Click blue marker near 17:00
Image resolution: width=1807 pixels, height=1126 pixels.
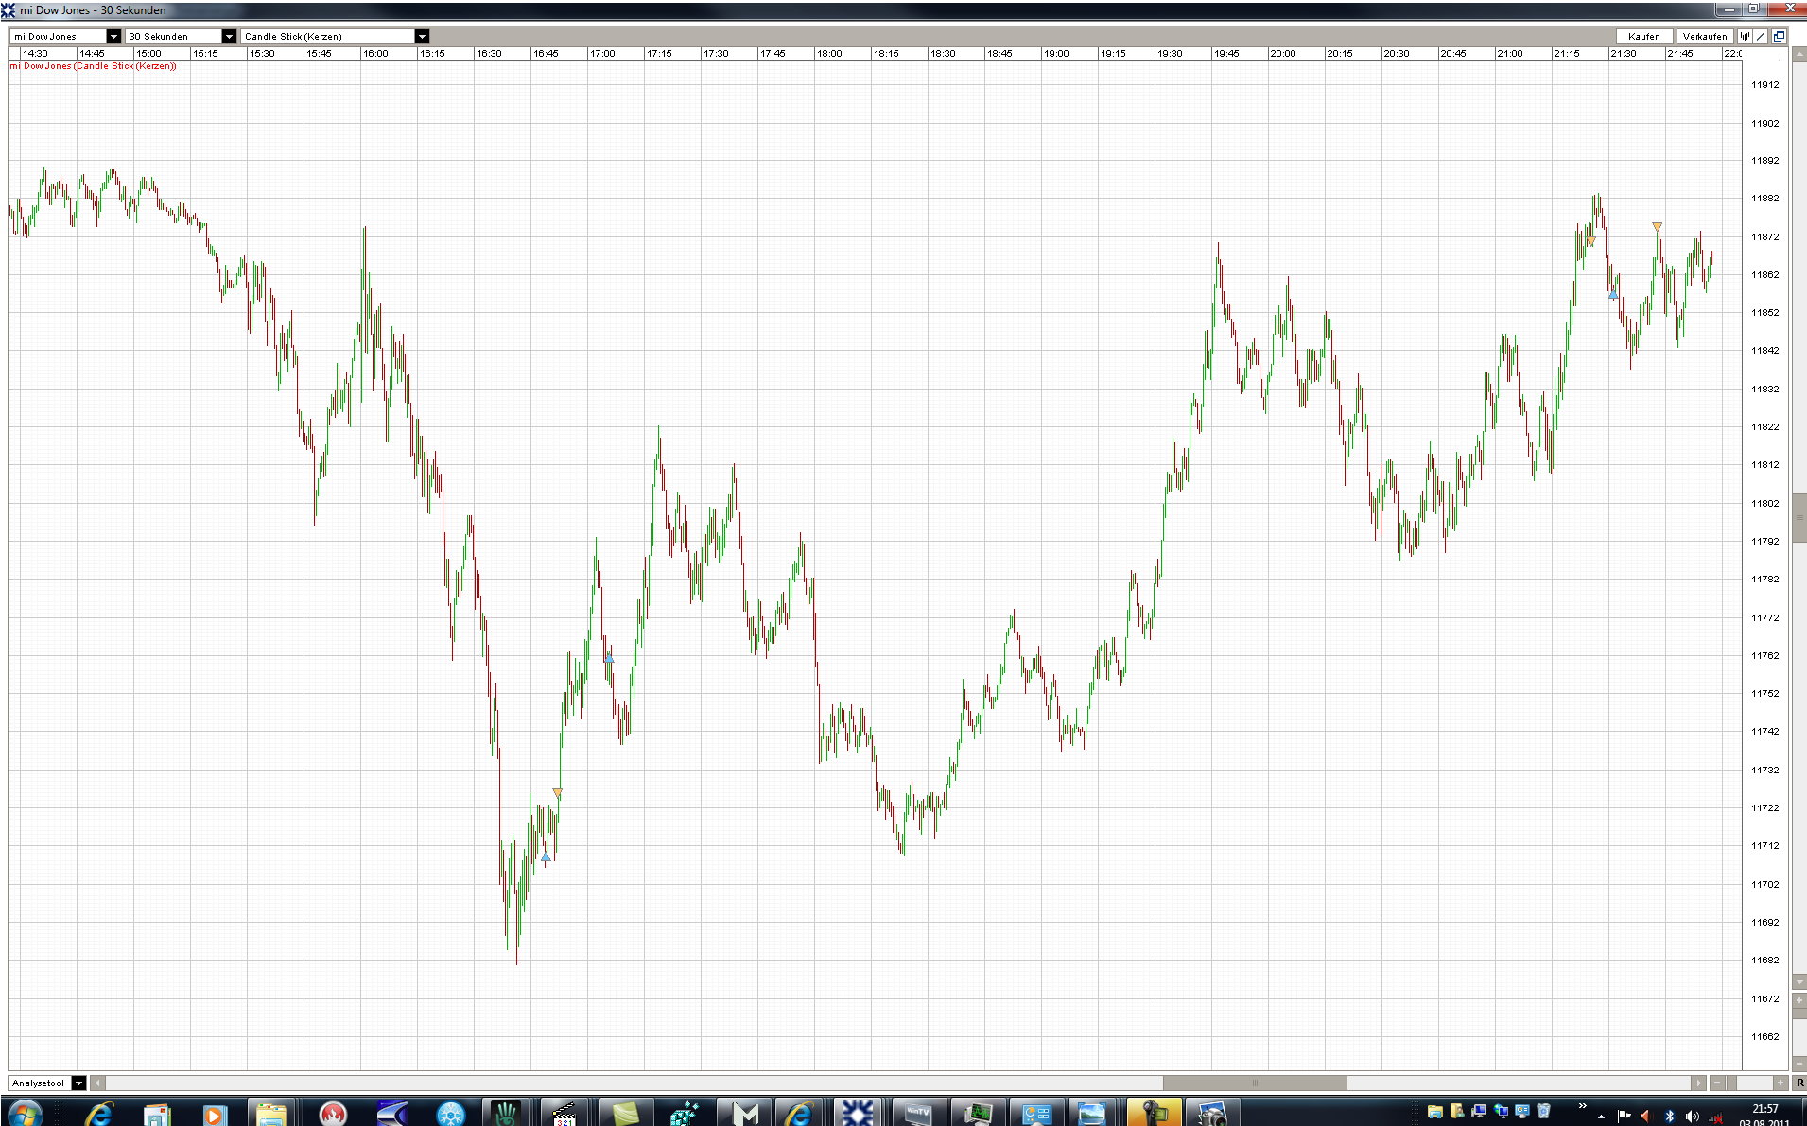609,658
